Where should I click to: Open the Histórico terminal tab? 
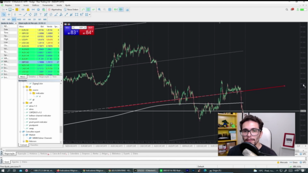33,154
